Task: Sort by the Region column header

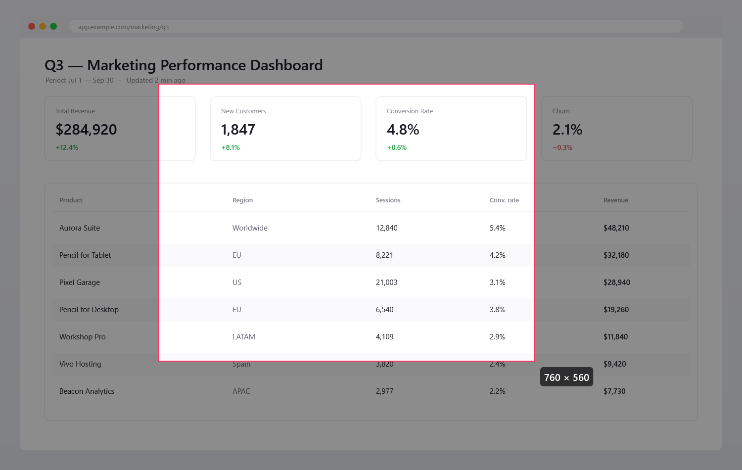Action: pos(242,200)
